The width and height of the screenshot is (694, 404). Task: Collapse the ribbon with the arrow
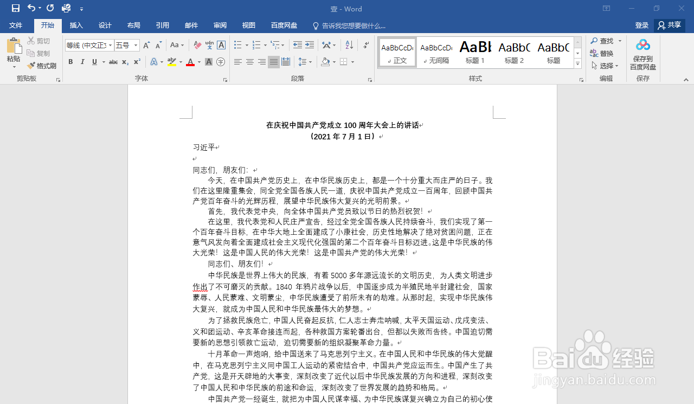point(686,80)
